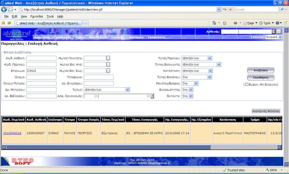
Task: Click the Trusted sites status indicator
Action: (234, 170)
